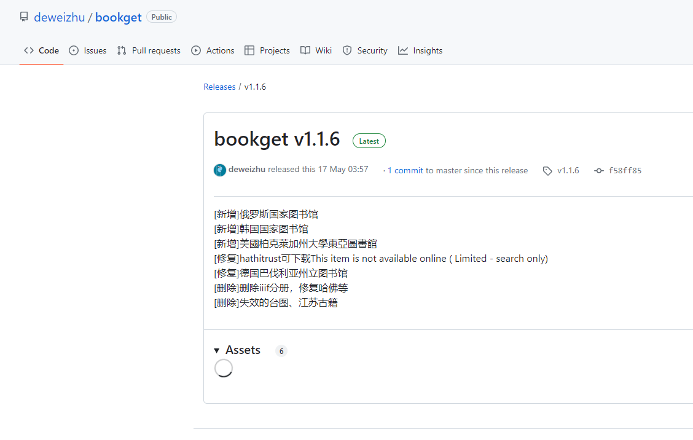Click the green Latest release badge

click(369, 141)
